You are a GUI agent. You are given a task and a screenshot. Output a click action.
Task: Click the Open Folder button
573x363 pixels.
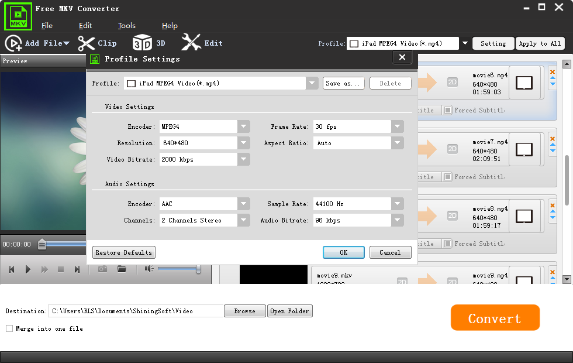290,311
